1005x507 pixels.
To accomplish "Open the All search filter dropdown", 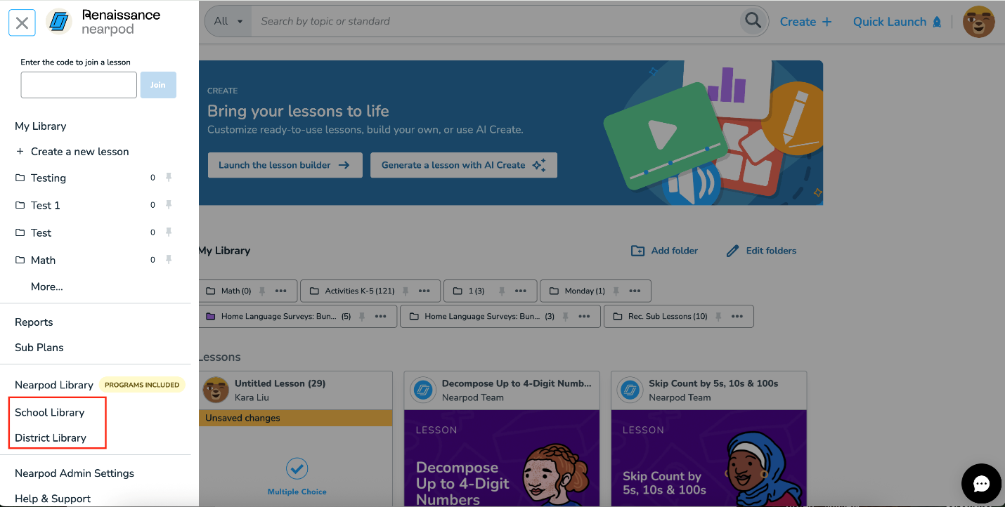I will (228, 21).
